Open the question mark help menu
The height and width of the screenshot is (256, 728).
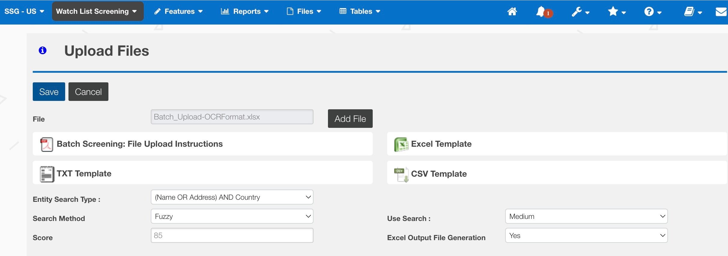pos(653,12)
